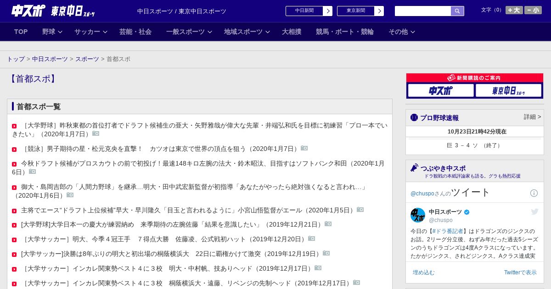Click the Twitterで表示 link

pyautogui.click(x=520, y=272)
